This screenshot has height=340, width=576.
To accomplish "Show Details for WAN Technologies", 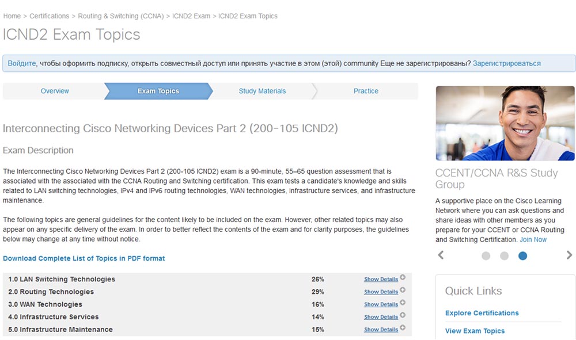I will [x=381, y=304].
